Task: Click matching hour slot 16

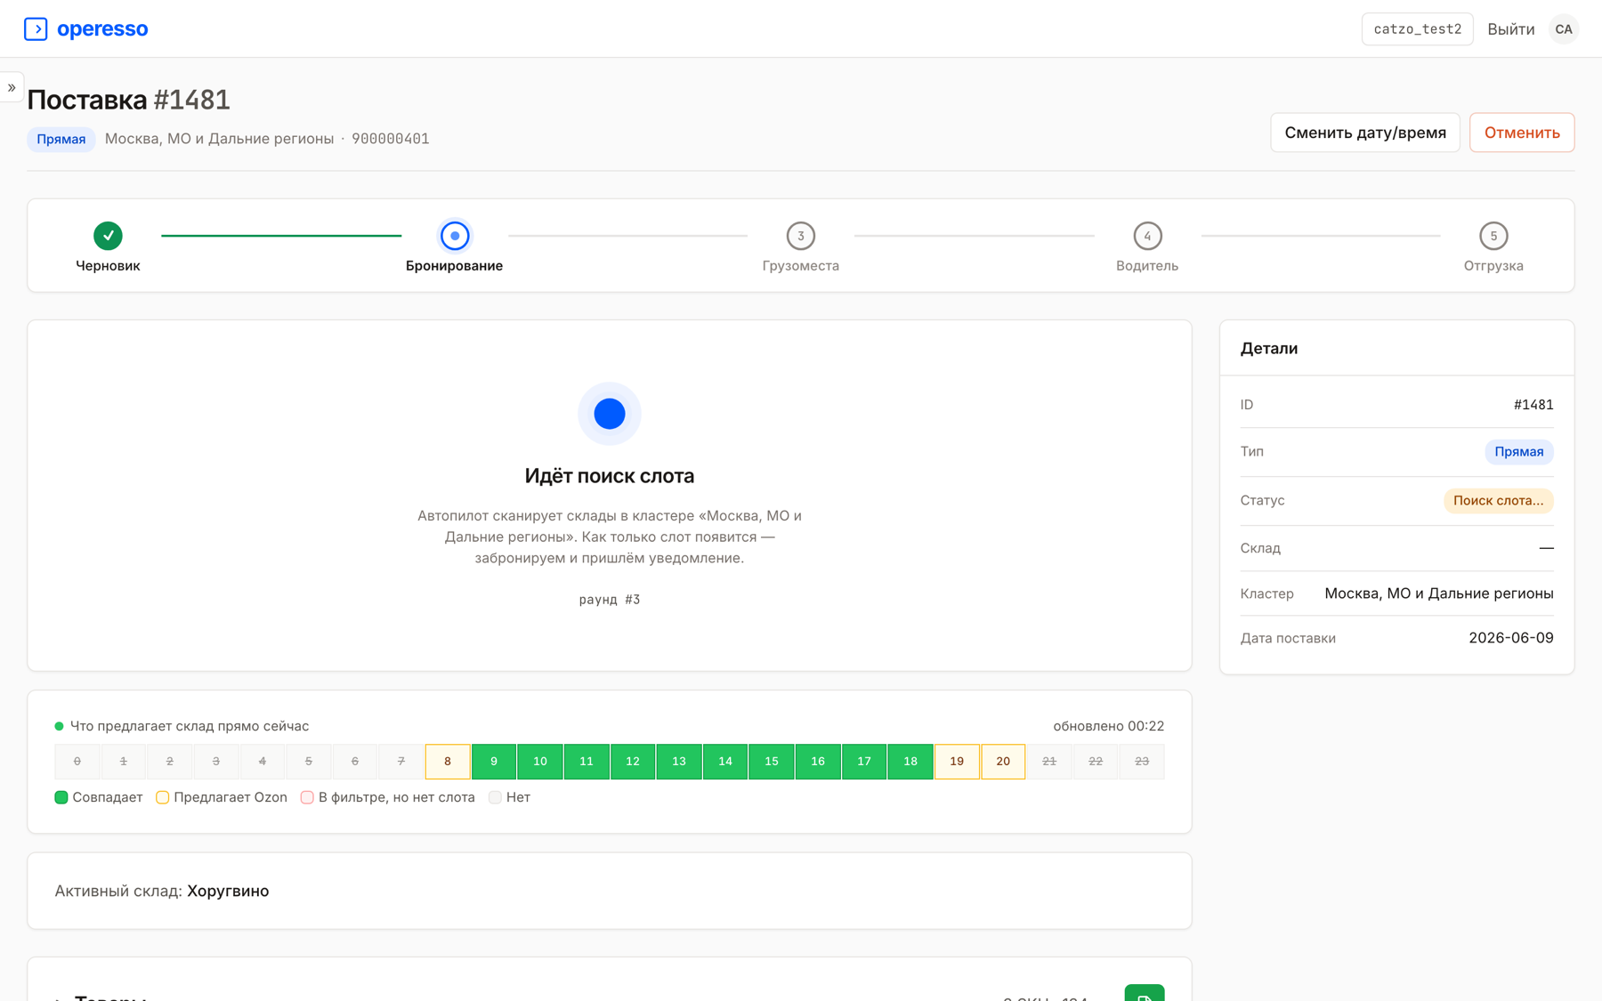Action: coord(818,762)
